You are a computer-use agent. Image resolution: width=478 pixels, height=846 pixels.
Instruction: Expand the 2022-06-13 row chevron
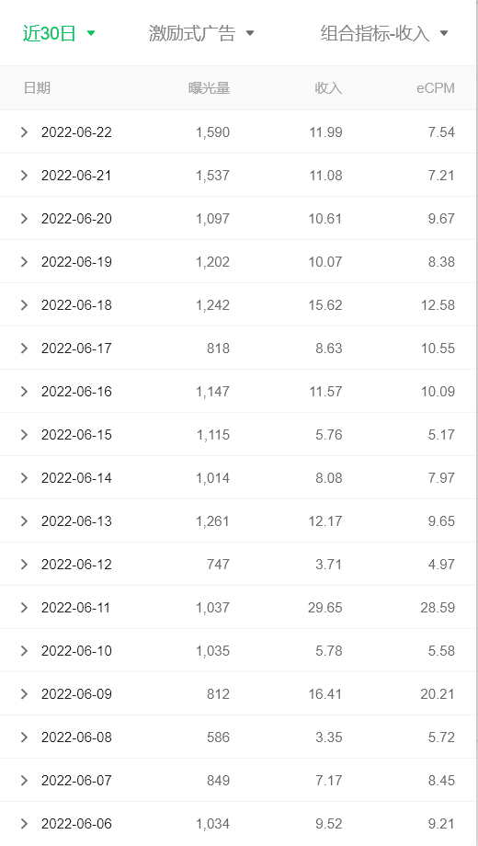(x=24, y=521)
